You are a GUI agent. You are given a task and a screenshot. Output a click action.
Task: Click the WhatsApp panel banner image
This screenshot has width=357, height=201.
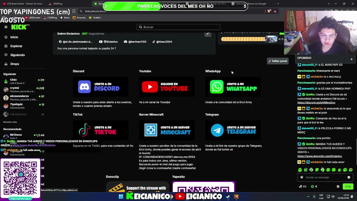pos(233,87)
